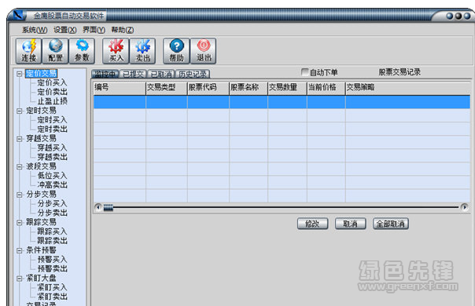This screenshot has width=475, height=306.
Task: Click the left arrow of horizontal scrollbar
Action: (x=98, y=207)
